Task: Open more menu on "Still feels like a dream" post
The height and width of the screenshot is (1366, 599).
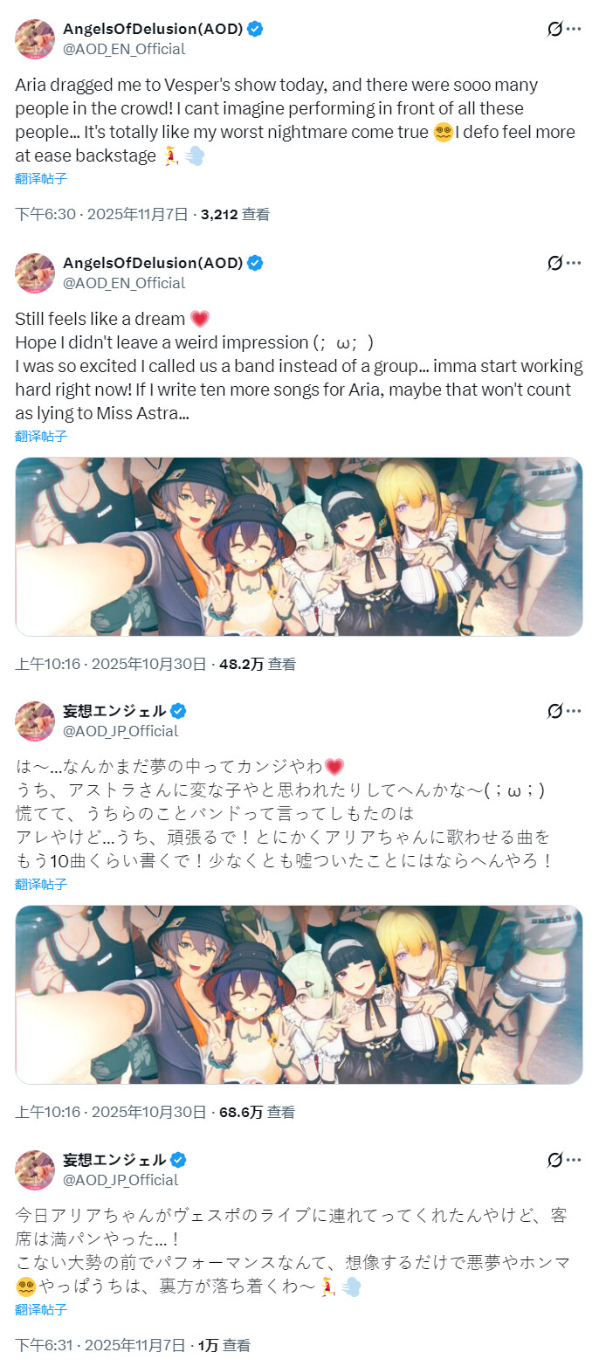Action: coord(574,263)
